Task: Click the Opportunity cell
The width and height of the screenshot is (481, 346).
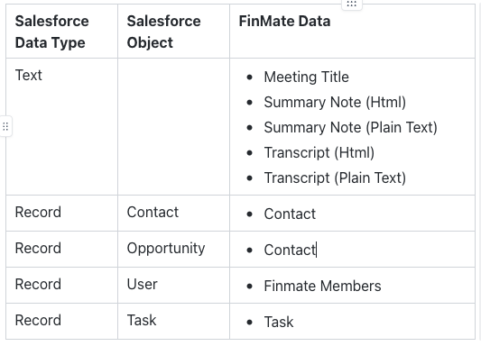Action: [173, 250]
